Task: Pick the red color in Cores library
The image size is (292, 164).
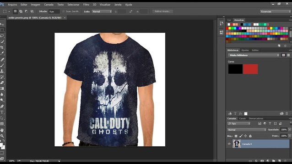Action: pyautogui.click(x=250, y=69)
